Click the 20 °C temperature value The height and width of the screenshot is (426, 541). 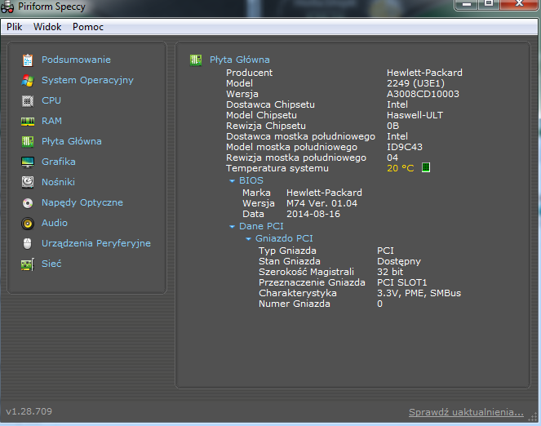click(400, 168)
